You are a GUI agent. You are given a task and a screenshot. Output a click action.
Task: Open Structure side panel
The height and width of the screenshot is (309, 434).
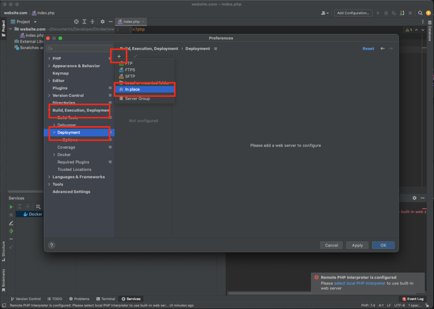pos(3,251)
